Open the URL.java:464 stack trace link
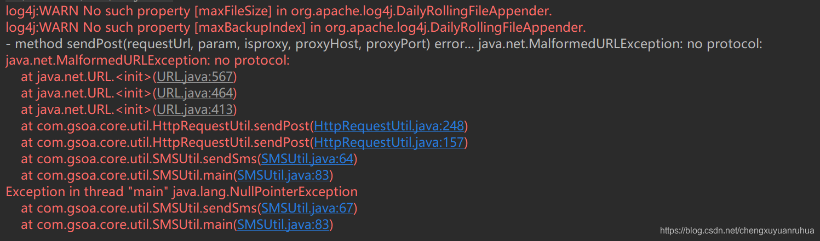The image size is (820, 241). pos(195,93)
